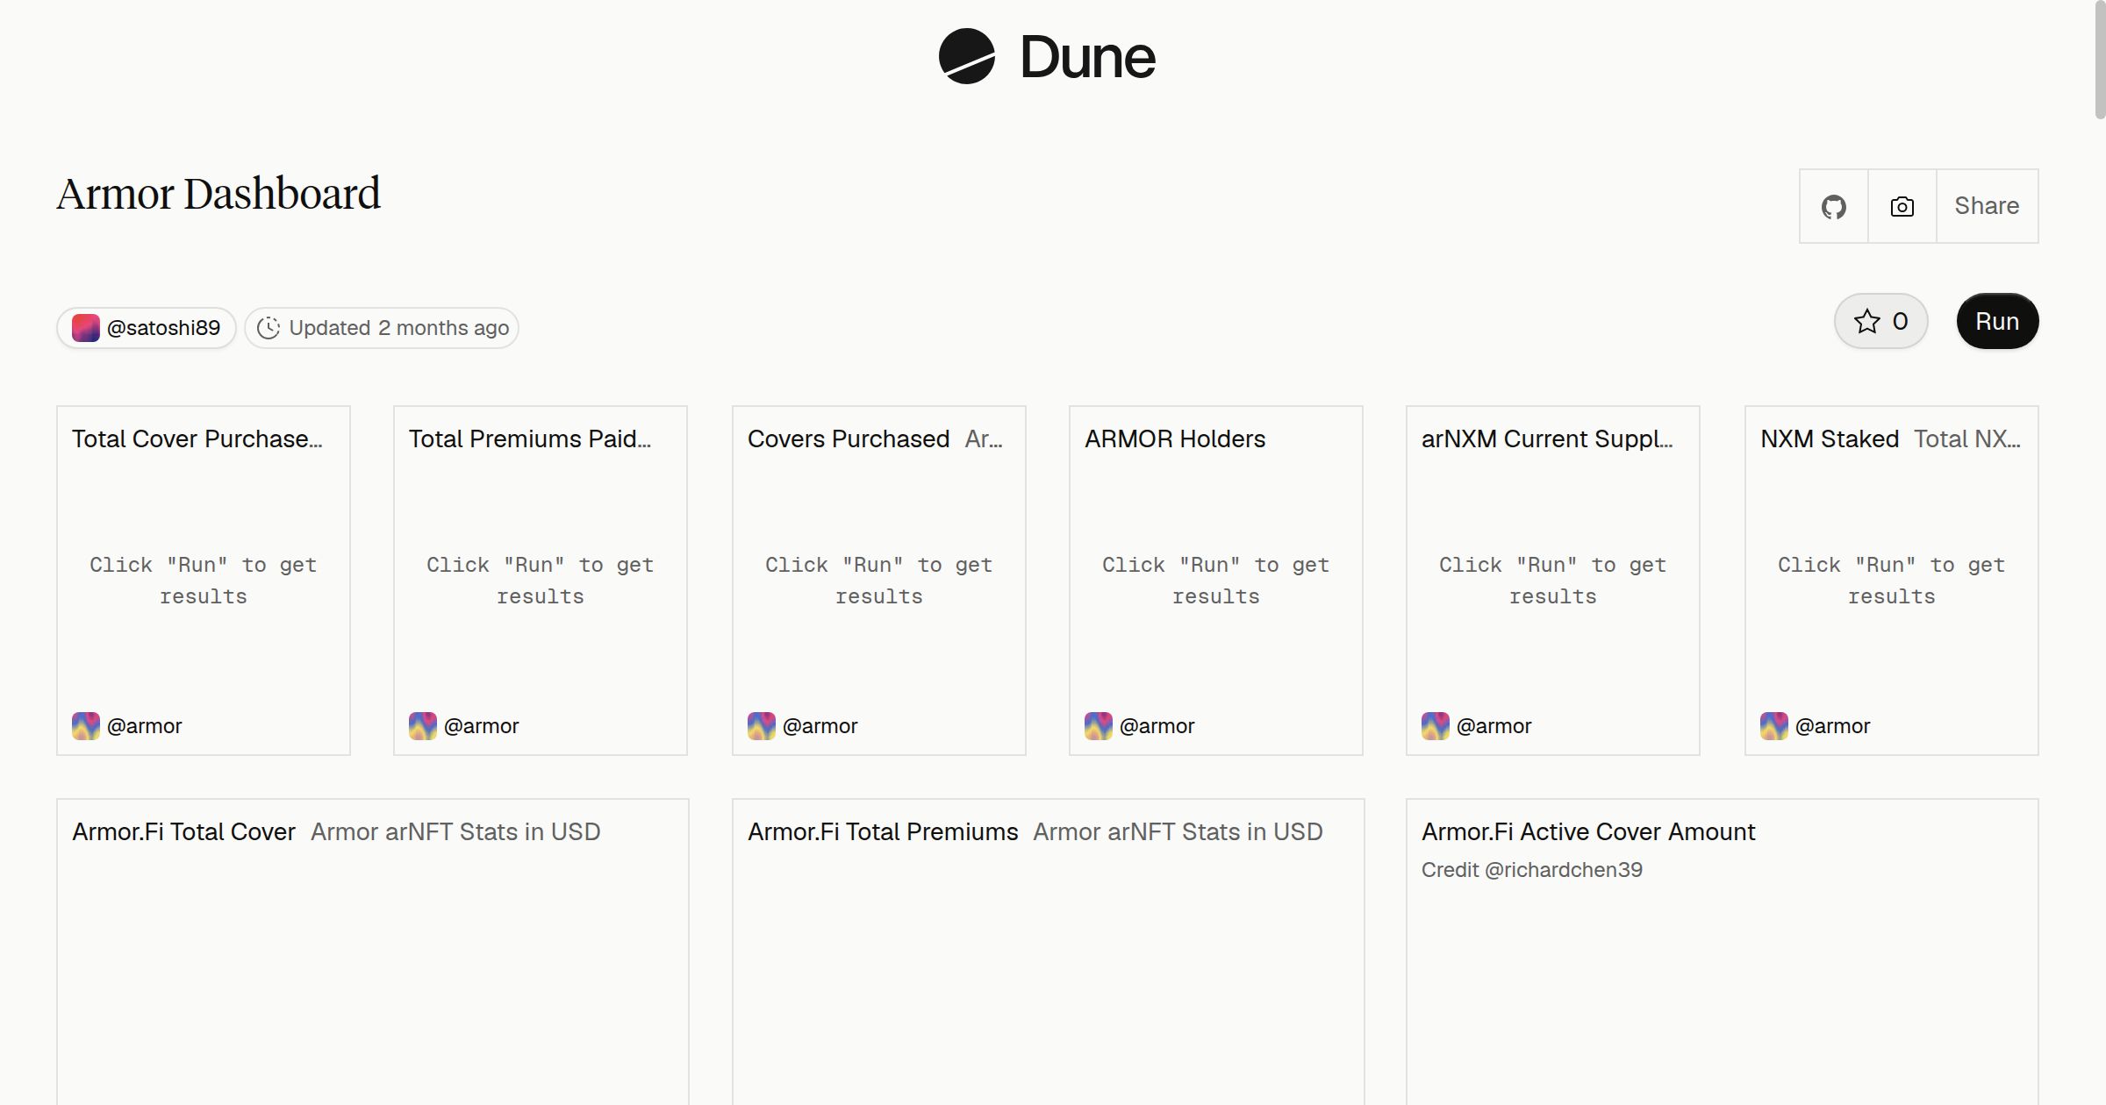
Task: Open @armor link in arNXM Current Supply card
Action: pyautogui.click(x=1494, y=726)
